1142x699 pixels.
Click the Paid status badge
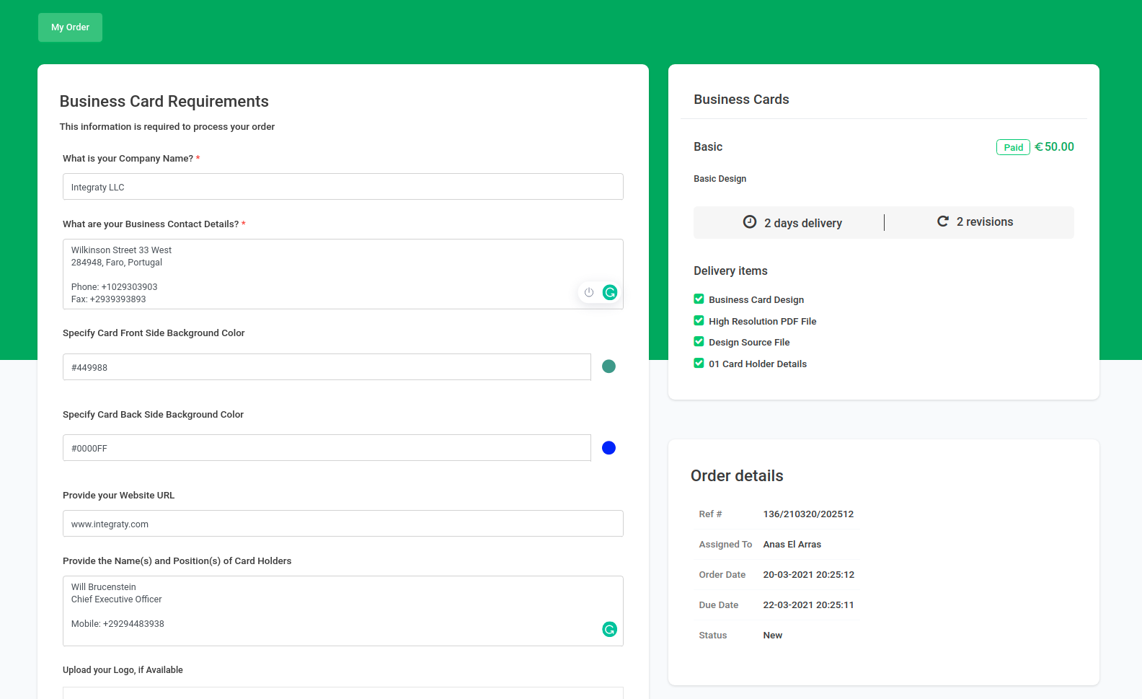click(1013, 147)
